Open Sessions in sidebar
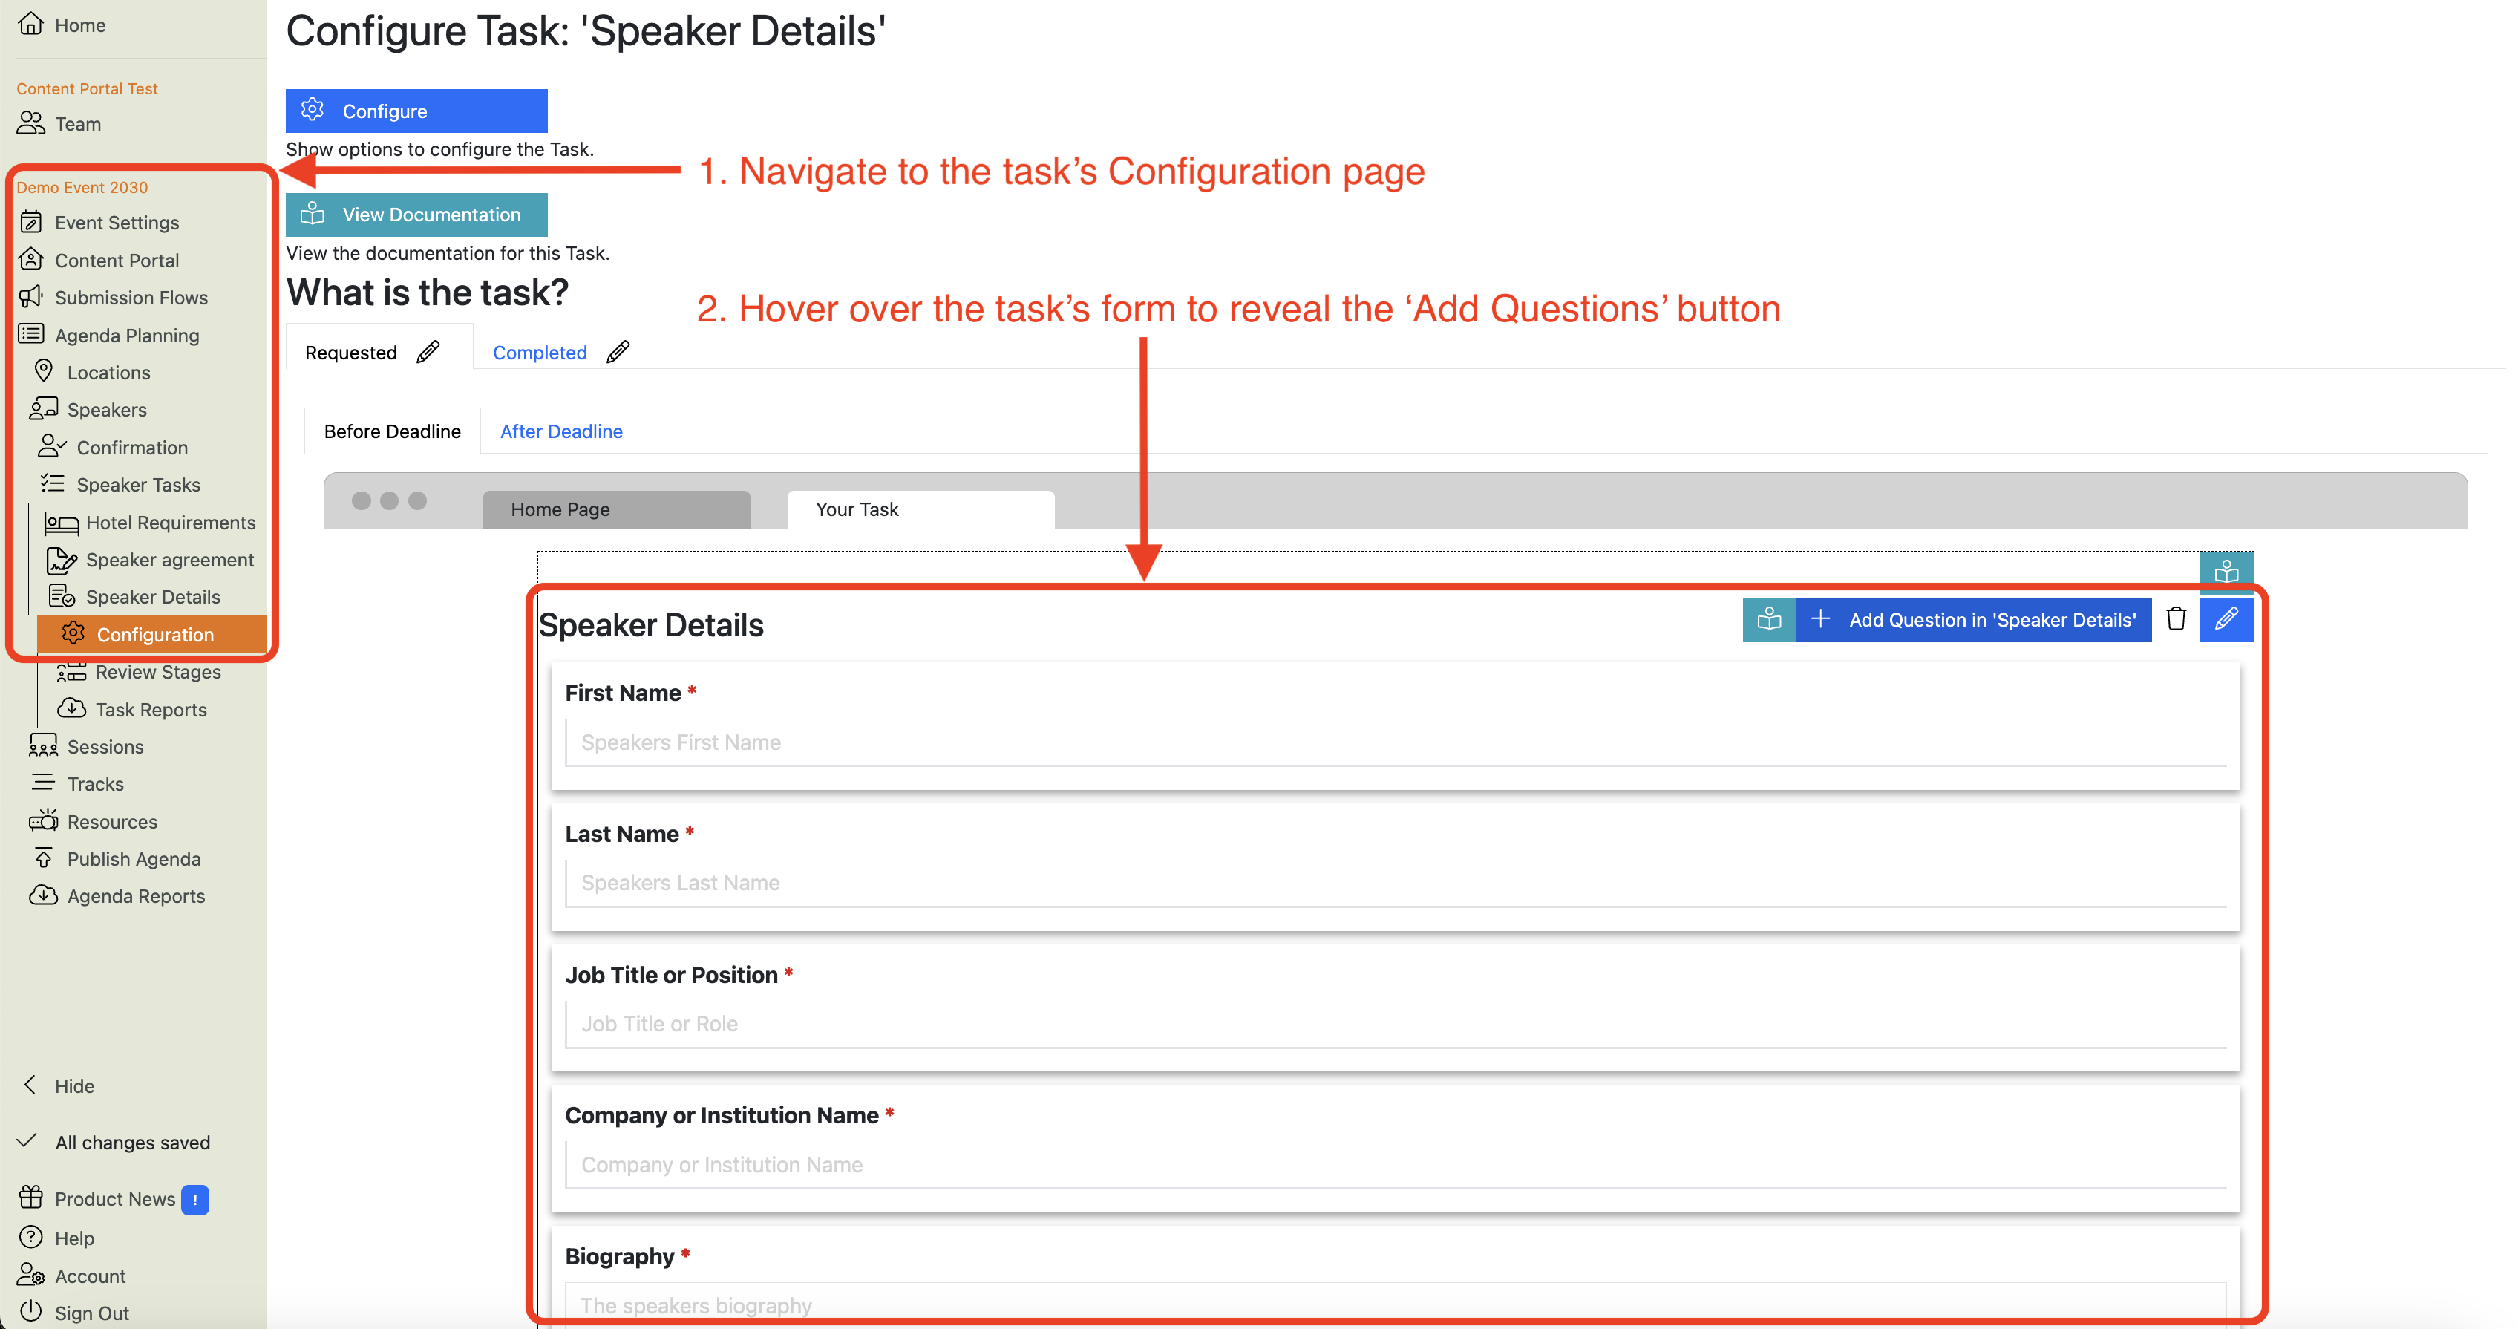2518x1329 pixels. tap(87, 746)
